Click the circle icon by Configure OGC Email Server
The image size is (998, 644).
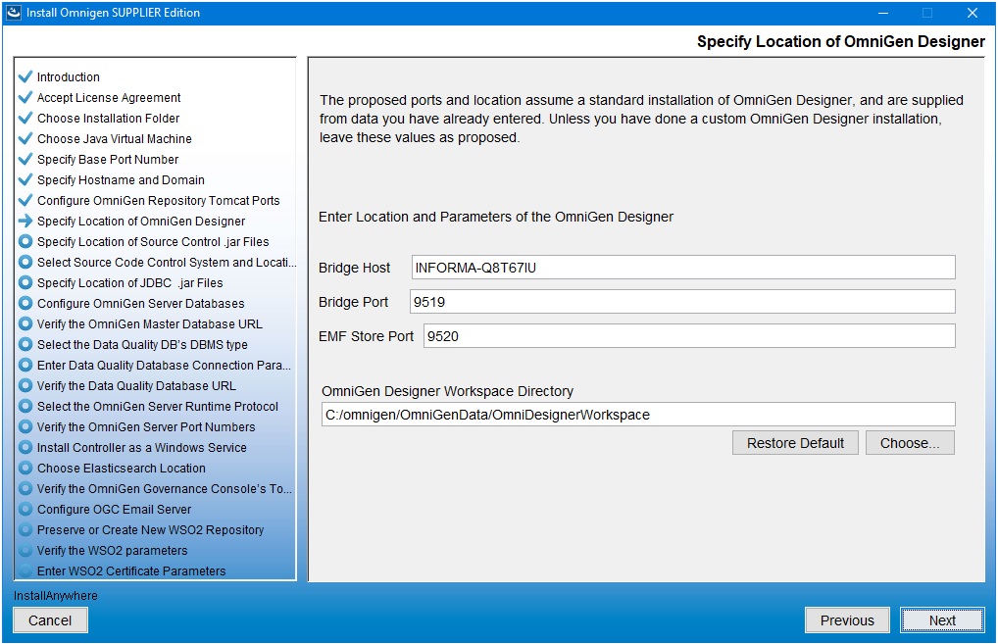(x=25, y=509)
